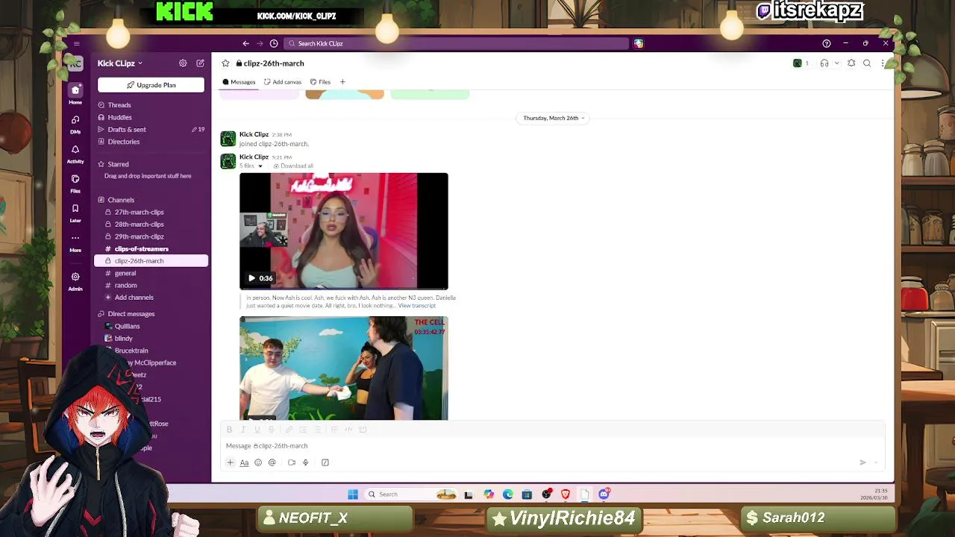Open workspace preferences gear icon
This screenshot has height=537, width=955.
click(x=183, y=63)
